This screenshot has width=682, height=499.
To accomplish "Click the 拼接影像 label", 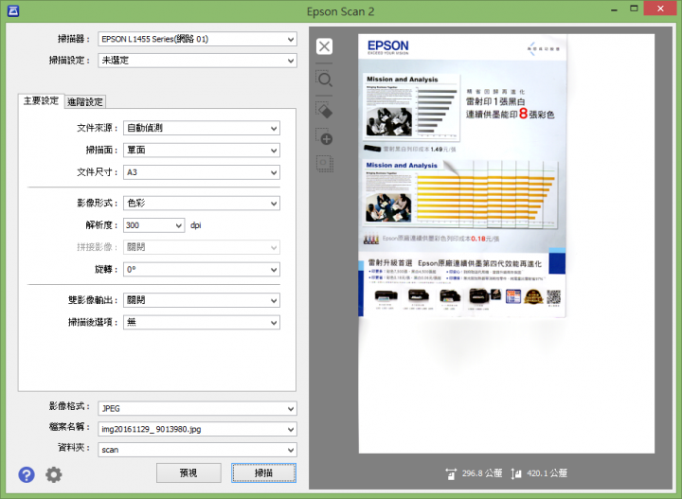I will pos(97,247).
